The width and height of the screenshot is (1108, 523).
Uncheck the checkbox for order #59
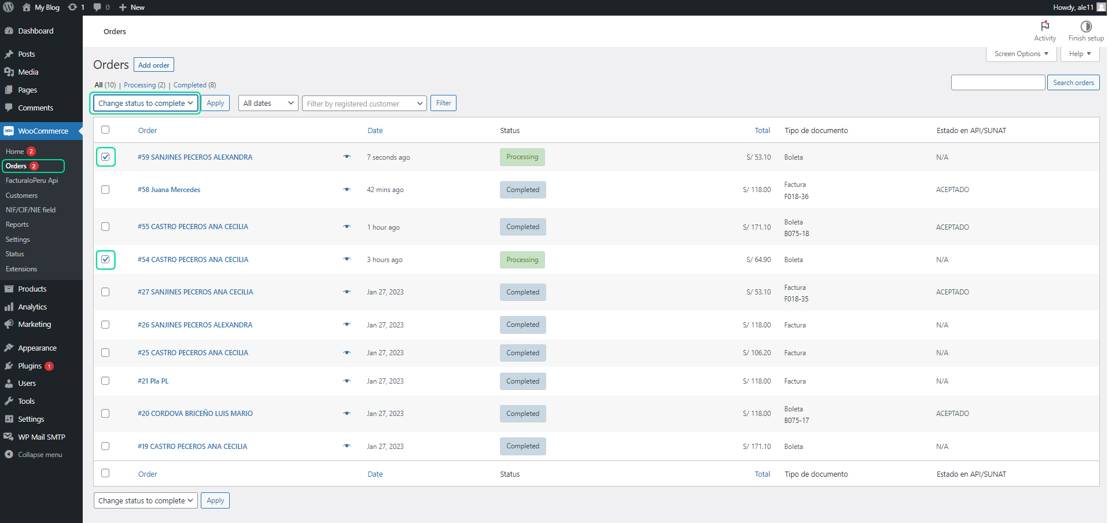(x=105, y=157)
